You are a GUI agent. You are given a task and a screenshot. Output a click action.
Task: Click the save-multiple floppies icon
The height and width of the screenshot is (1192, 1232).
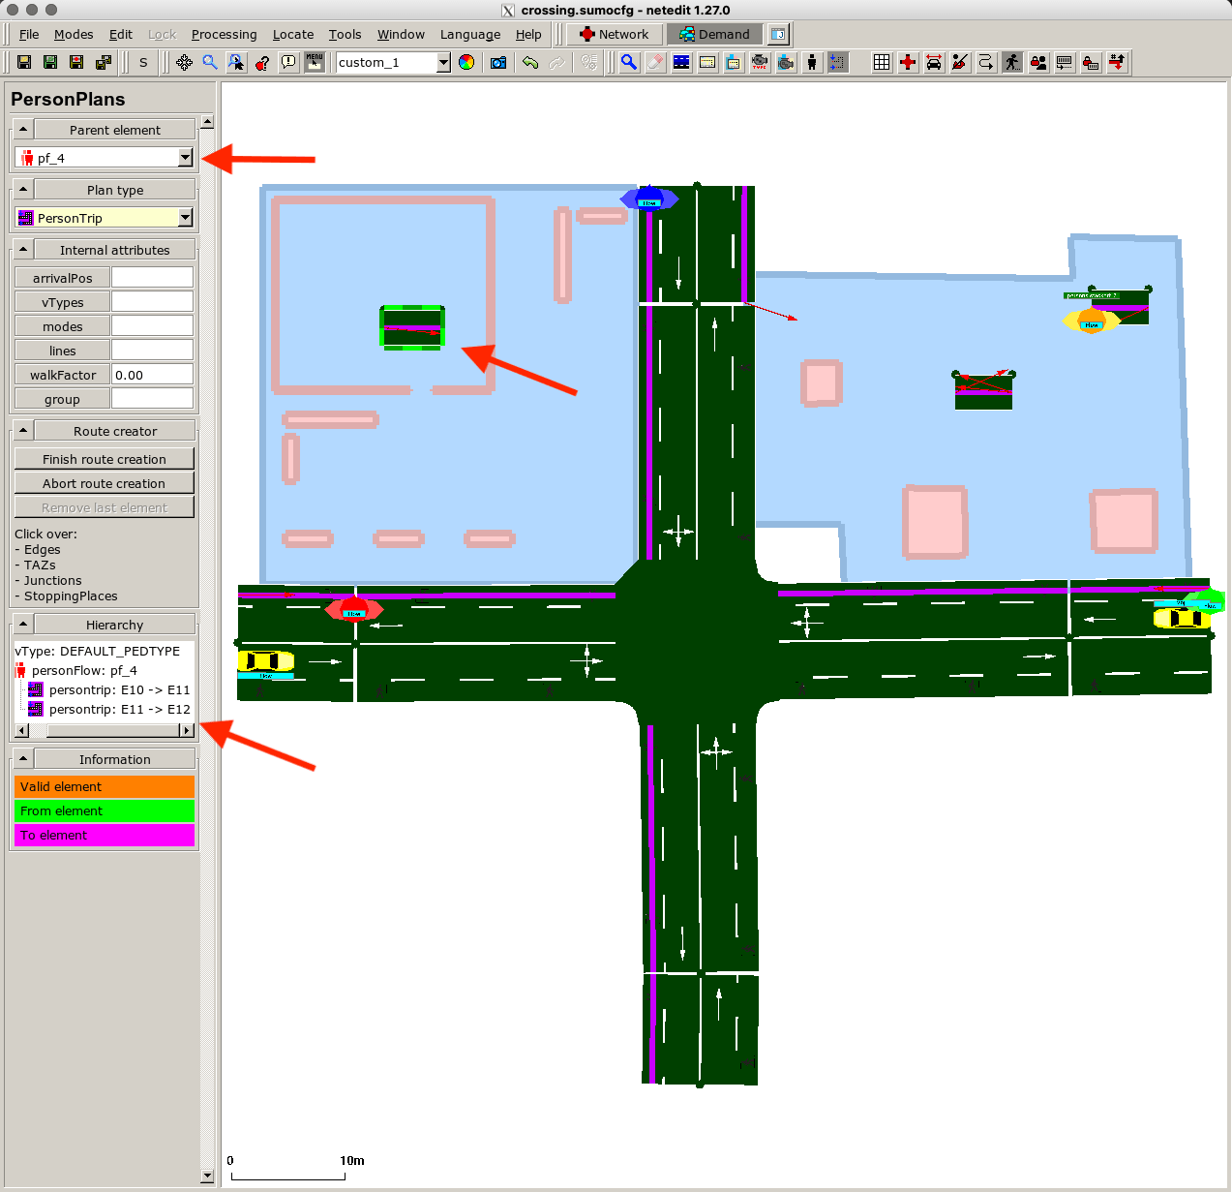point(103,62)
